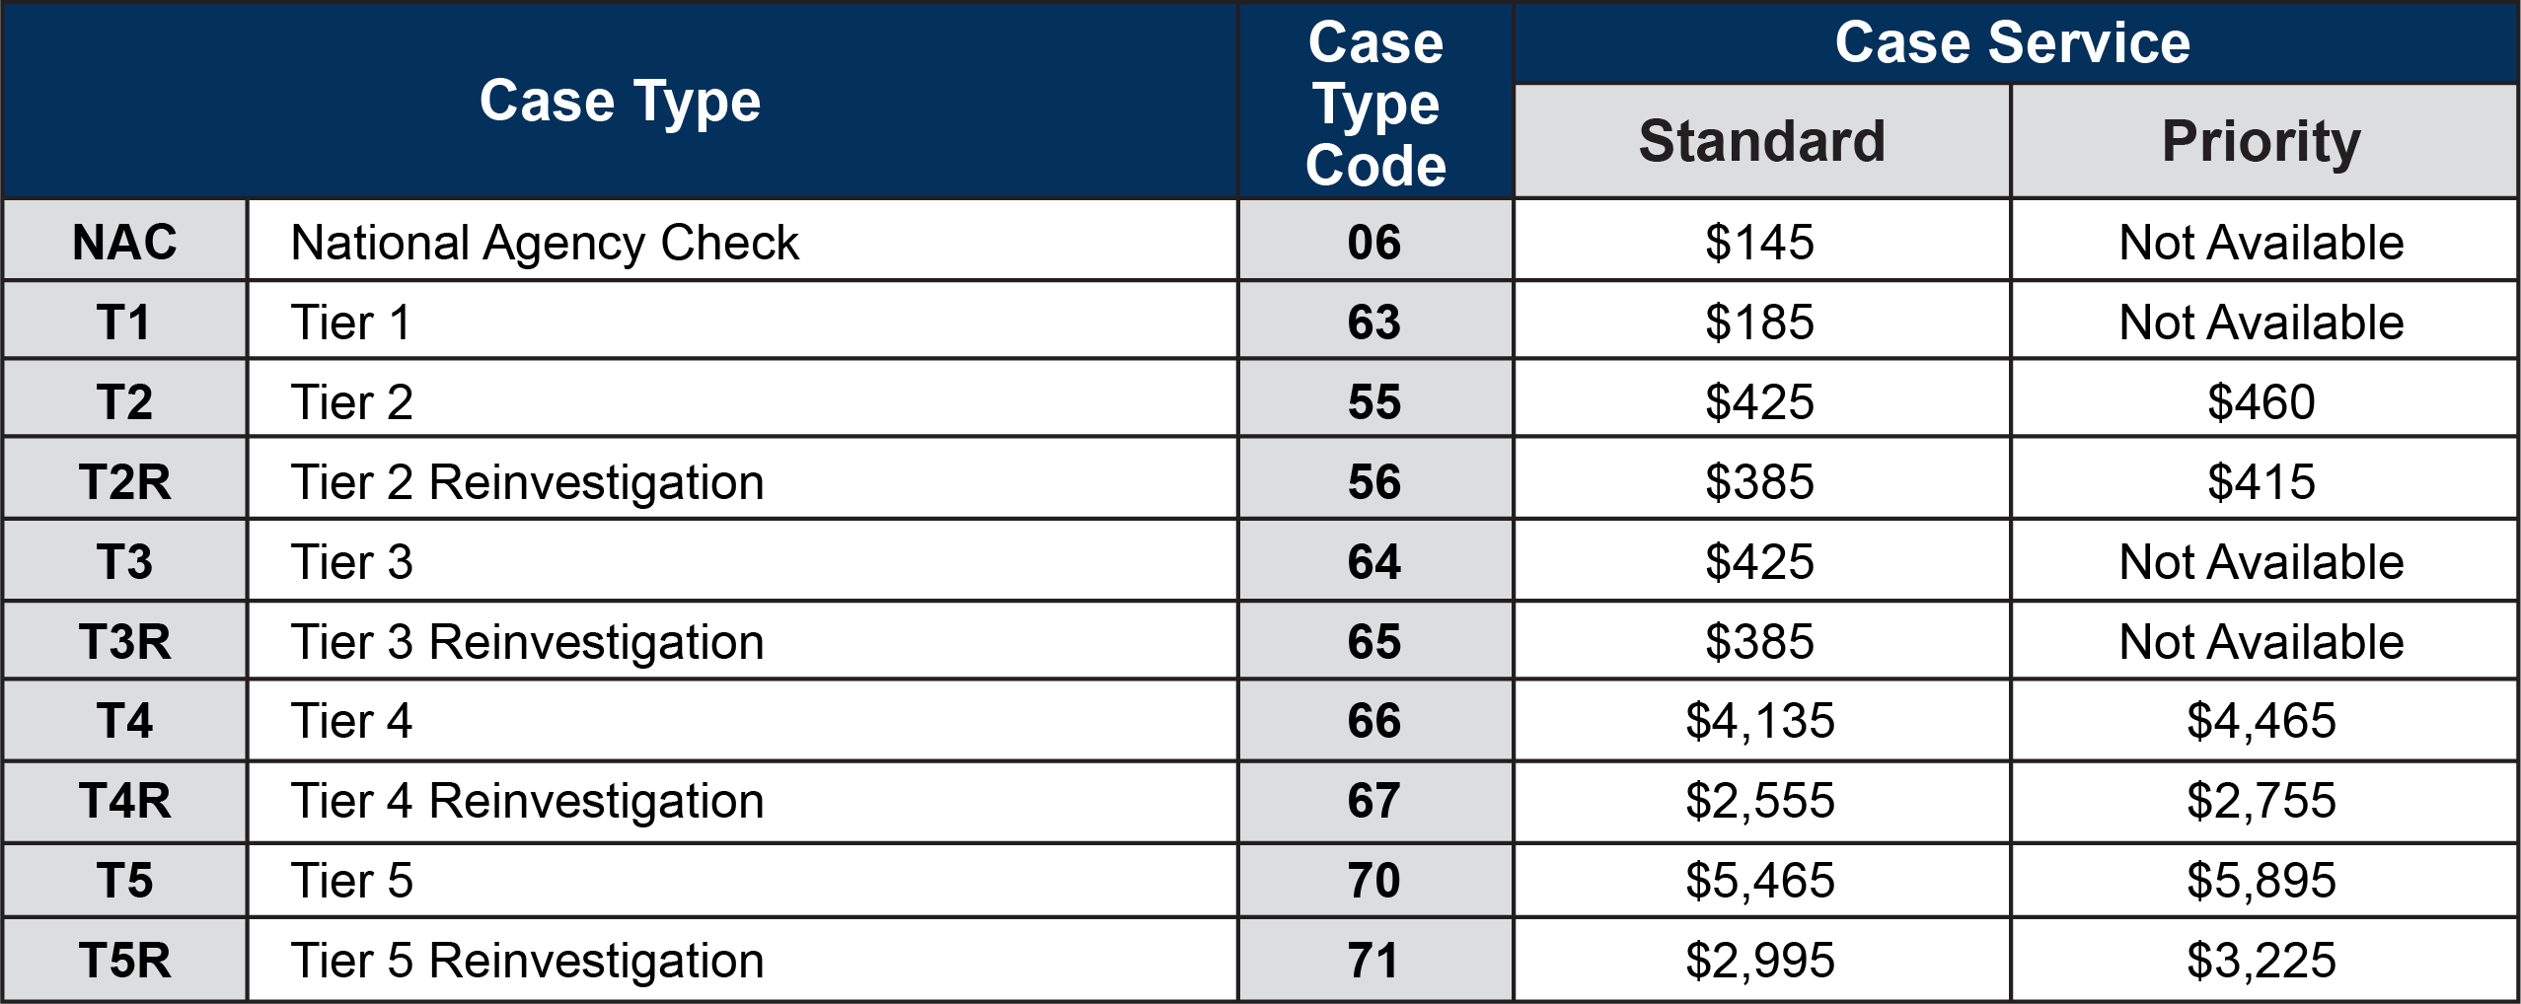Click the Priority column subheader
Screen dimensions: 2521x1004
click(2261, 141)
